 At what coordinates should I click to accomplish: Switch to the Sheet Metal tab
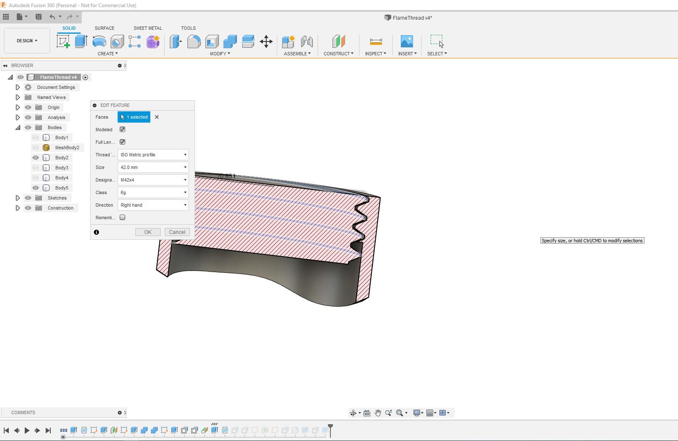coord(148,28)
